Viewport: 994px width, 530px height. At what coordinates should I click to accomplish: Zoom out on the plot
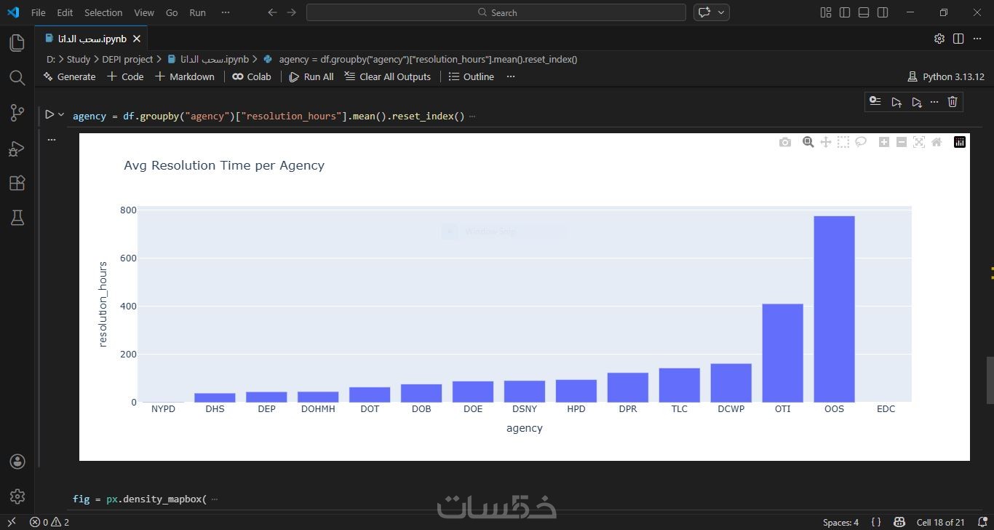click(x=901, y=142)
